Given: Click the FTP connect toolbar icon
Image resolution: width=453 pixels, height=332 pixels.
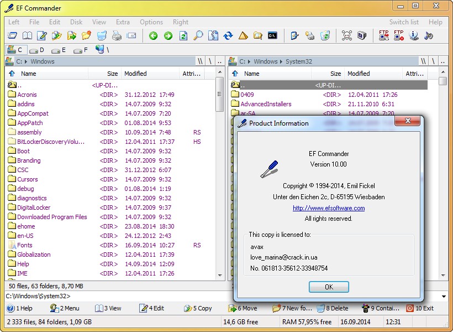Looking at the screenshot, I should (x=383, y=35).
